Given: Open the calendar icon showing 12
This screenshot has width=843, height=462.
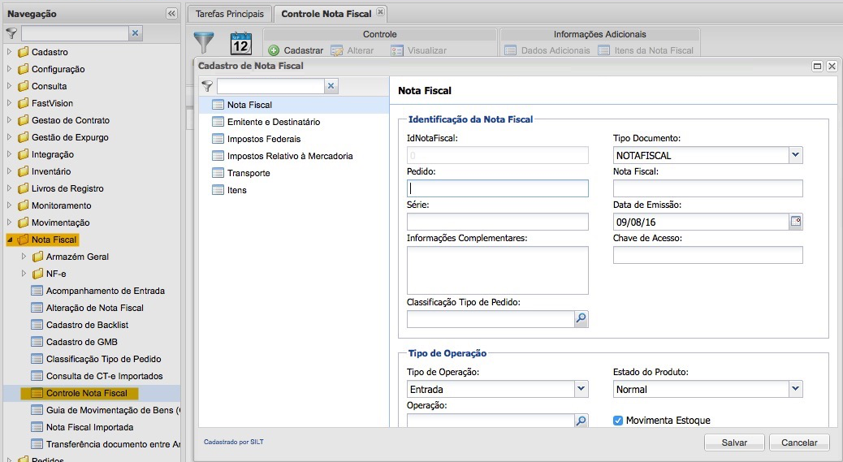Looking at the screenshot, I should pyautogui.click(x=241, y=43).
